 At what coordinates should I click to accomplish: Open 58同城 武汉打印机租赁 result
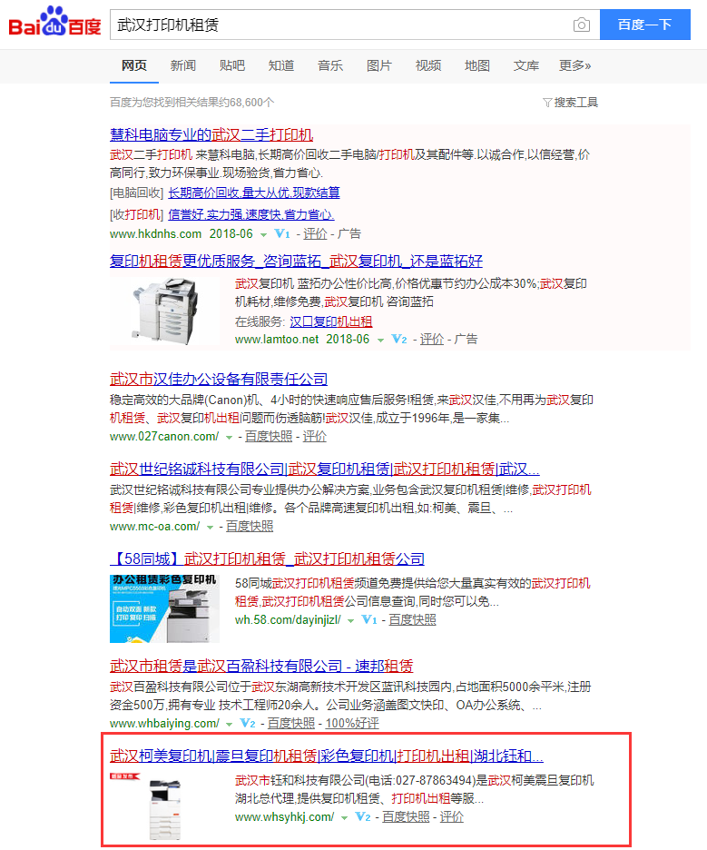pyautogui.click(x=267, y=558)
